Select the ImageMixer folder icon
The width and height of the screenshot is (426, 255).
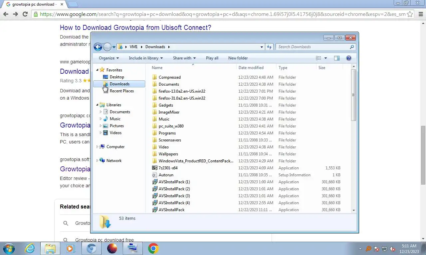tap(154, 112)
